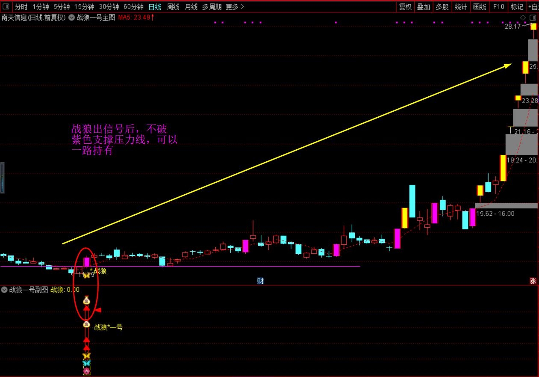Click the pink flower icon at the sub-chart bottom
The image size is (539, 377).
(x=87, y=371)
